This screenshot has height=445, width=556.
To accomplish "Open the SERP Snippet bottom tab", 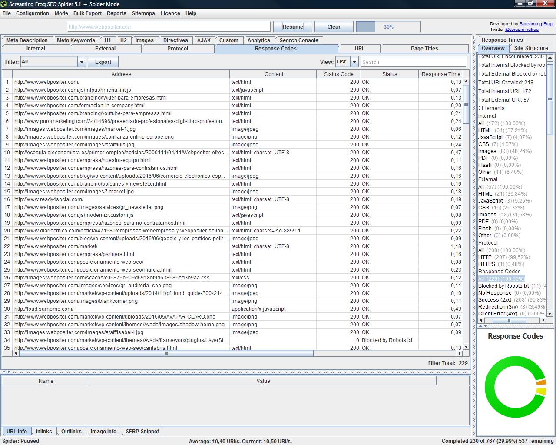I will (142, 432).
